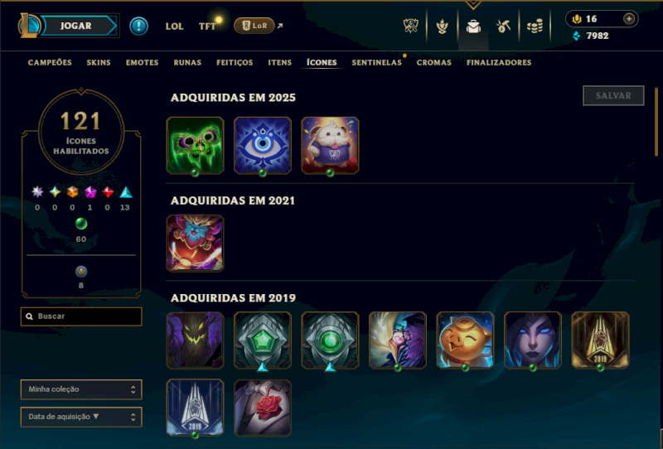This screenshot has height=449, width=663.
Task: Click the Jogar button
Action: (76, 26)
